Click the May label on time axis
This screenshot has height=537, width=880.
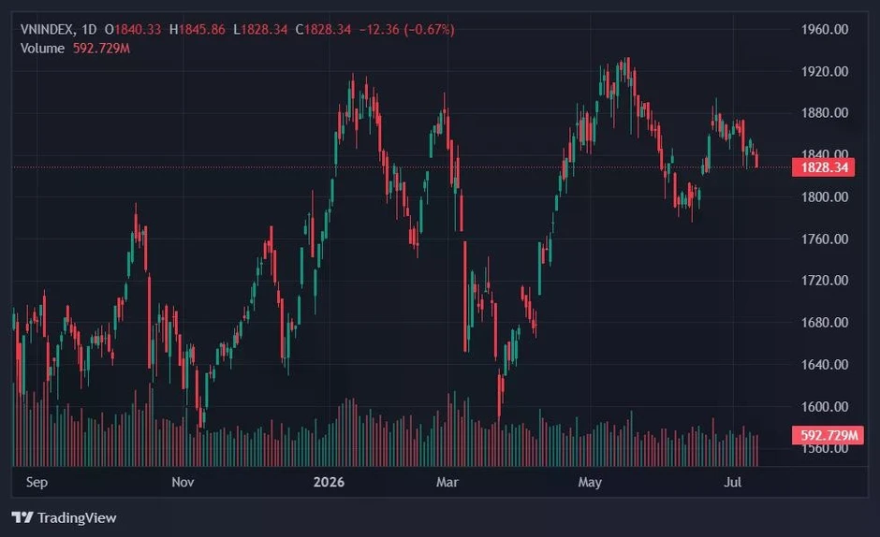[590, 482]
